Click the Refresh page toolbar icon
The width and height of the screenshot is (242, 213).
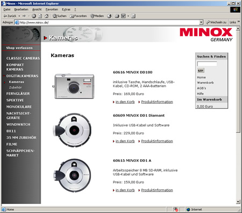tap(40, 16)
